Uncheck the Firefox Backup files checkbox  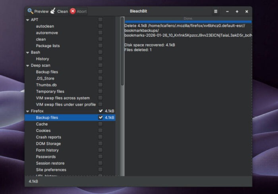coord(100,117)
